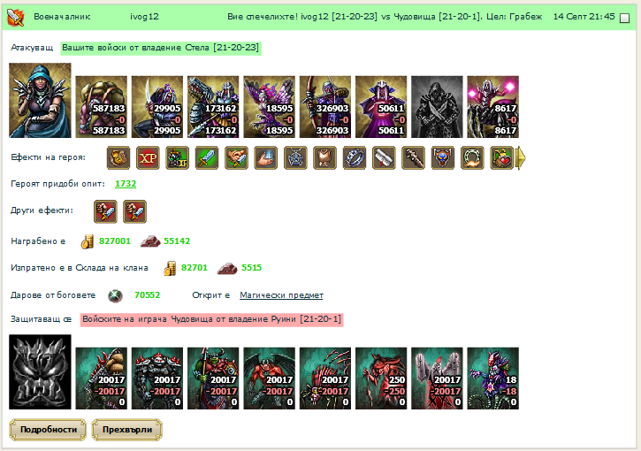The width and height of the screenshot is (641, 451).
Task: Click the attacker hero portrait
Action: (x=40, y=100)
